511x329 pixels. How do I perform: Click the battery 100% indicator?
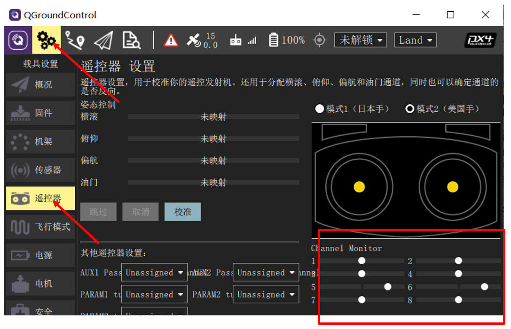(x=286, y=40)
